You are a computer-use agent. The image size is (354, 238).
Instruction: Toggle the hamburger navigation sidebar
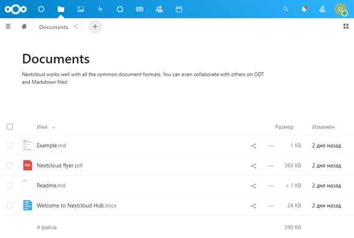[8, 26]
